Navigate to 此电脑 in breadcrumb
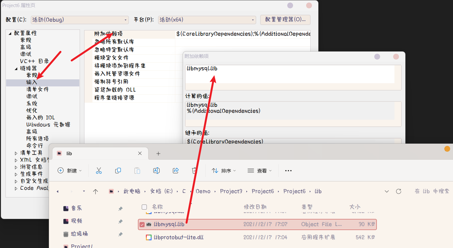Image resolution: width=453 pixels, height=248 pixels. 132,191
